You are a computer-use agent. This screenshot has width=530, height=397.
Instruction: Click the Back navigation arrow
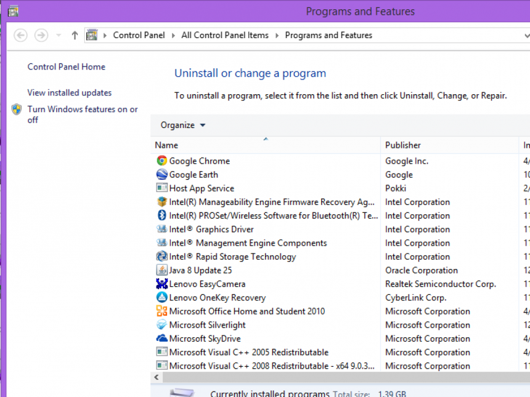pos(20,35)
